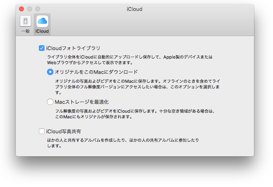Click the gray minimize button in title bar
273x187 pixels.
(x=30, y=9)
